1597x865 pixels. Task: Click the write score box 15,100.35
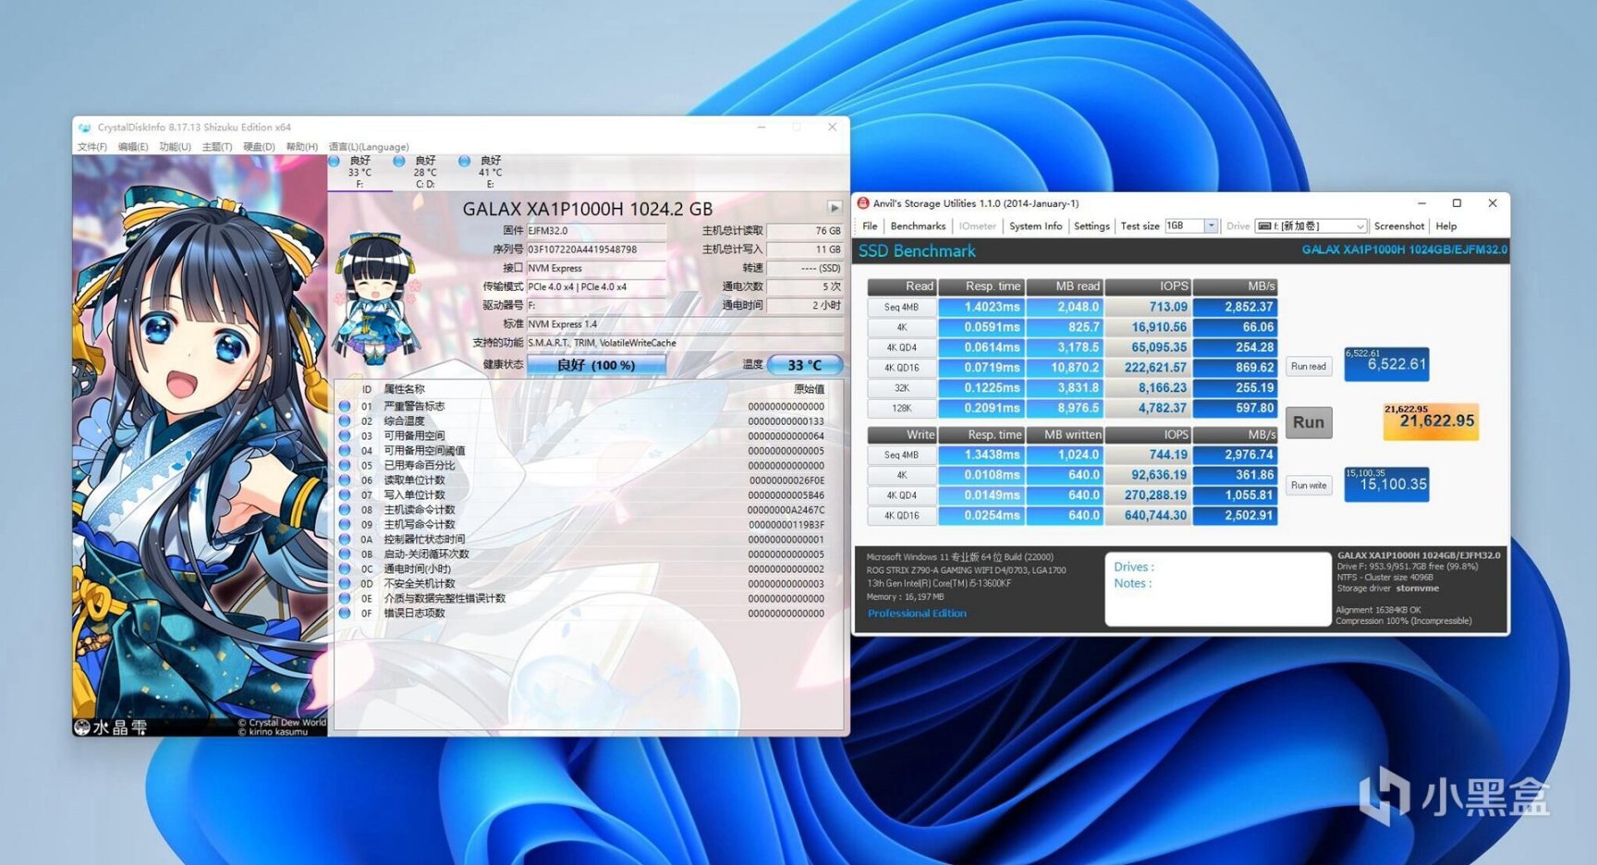point(1386,484)
